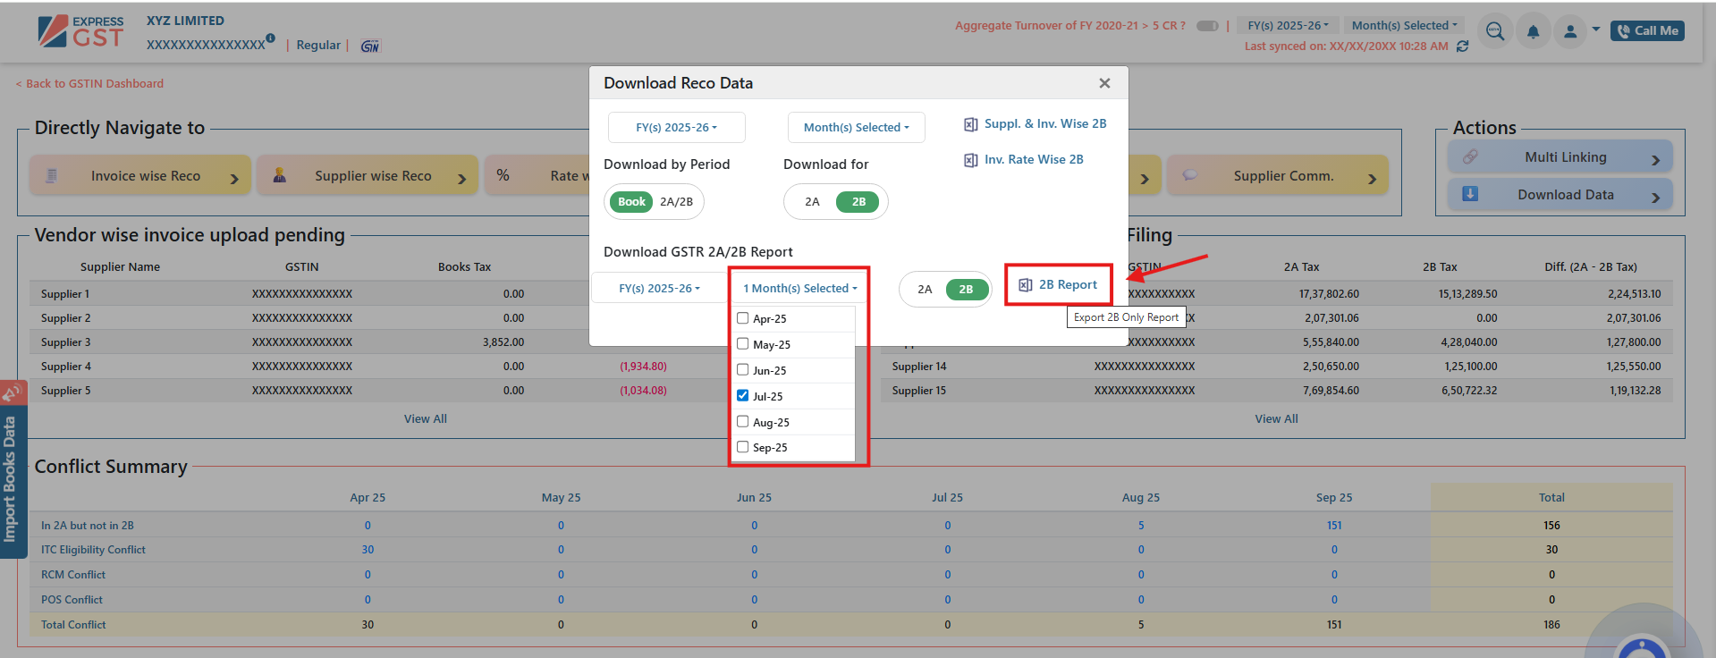
Task: Click the GSTN portal logo icon
Action: pyautogui.click(x=370, y=46)
